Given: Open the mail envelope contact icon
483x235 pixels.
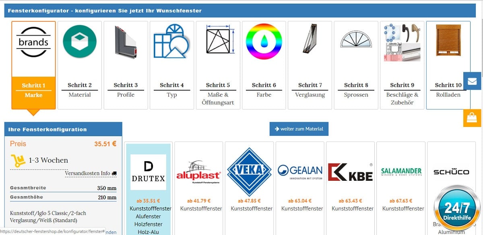Looking at the screenshot, I should 472,81.
